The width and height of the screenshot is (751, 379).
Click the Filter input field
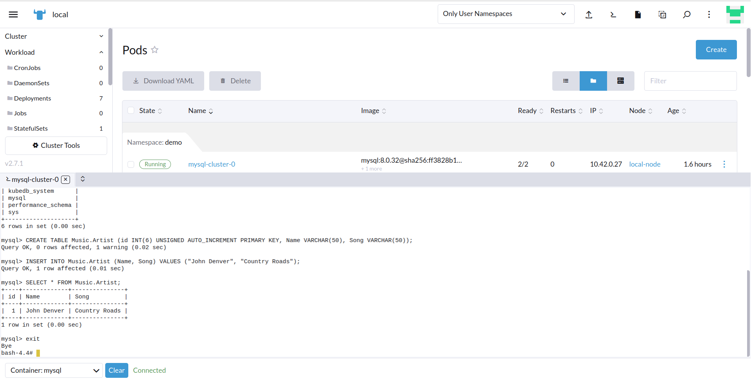pyautogui.click(x=690, y=81)
